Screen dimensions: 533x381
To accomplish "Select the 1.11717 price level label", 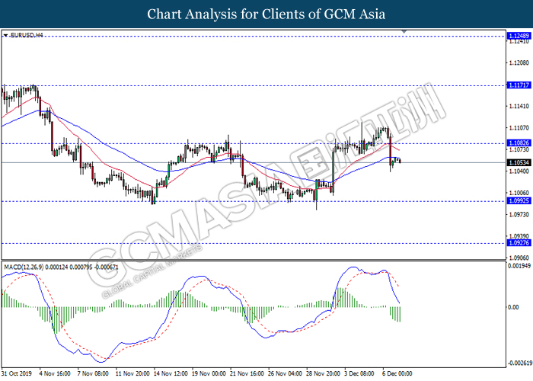I will tap(519, 85).
